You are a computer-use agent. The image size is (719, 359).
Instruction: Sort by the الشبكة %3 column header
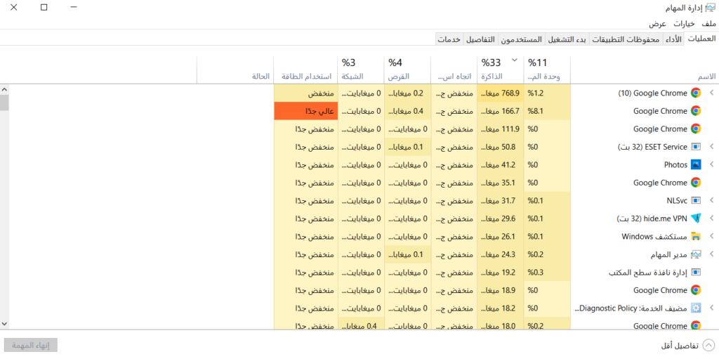tap(361, 70)
